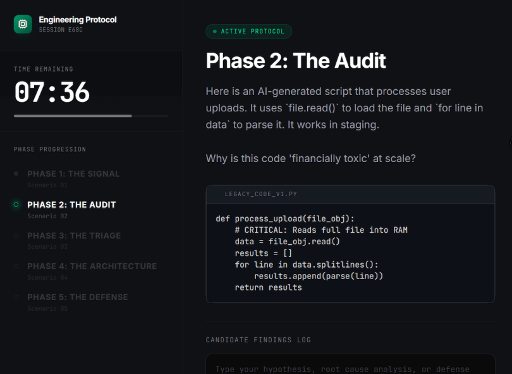
Task: Click the glowing Phase 2 indicator circle
Action: [15, 204]
